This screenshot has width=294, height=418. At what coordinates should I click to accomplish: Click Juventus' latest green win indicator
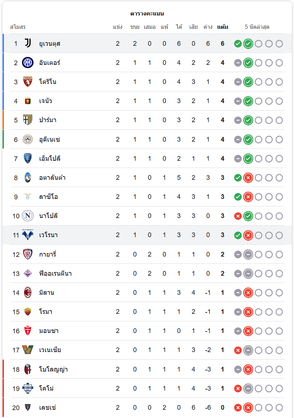click(248, 44)
